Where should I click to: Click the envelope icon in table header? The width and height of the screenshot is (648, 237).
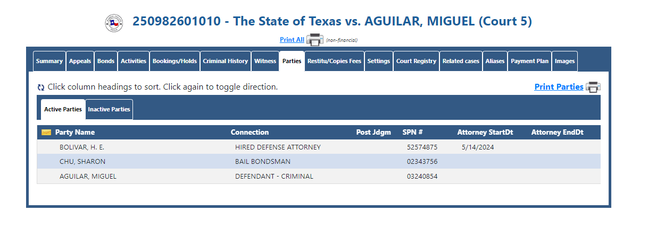(46, 133)
